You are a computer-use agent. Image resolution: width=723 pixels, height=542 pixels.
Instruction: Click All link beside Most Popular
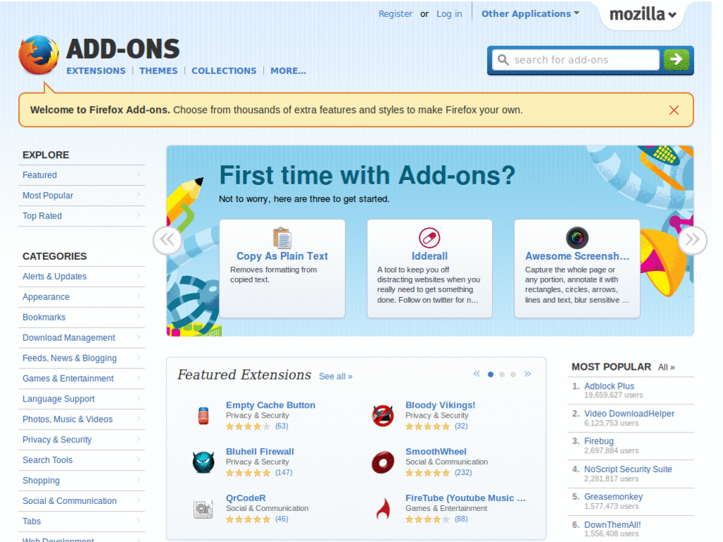click(666, 367)
